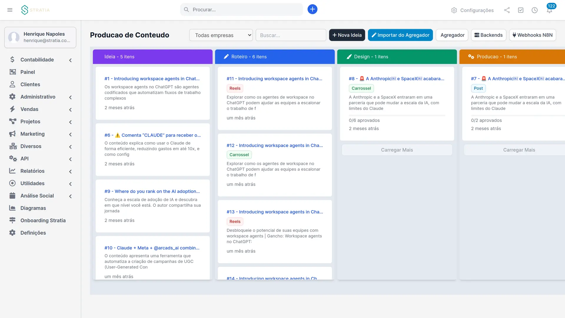Click the Painel sidebar icon
The image size is (565, 318).
12,72
